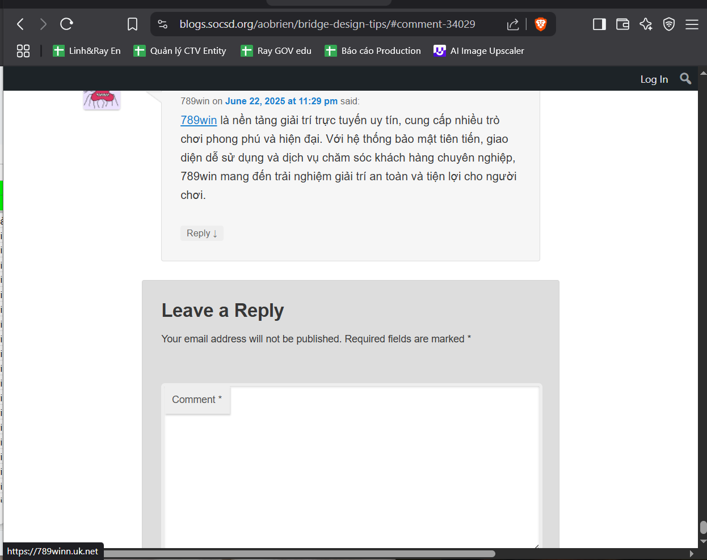Open the 789win hyperlink in comment
The image size is (707, 560).
[x=199, y=120]
